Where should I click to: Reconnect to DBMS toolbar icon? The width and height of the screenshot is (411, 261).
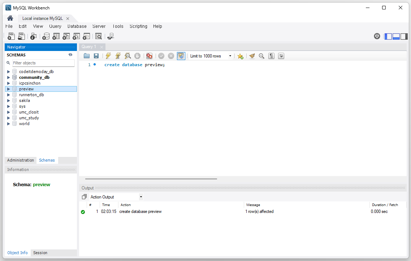click(111, 36)
